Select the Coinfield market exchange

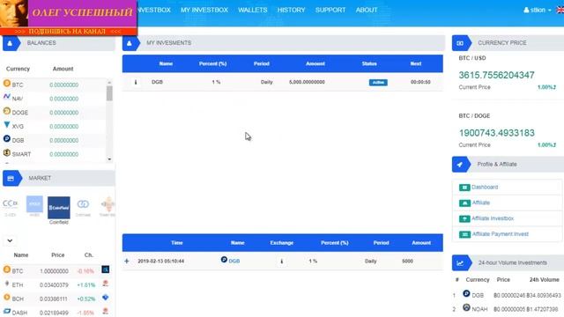tap(59, 208)
